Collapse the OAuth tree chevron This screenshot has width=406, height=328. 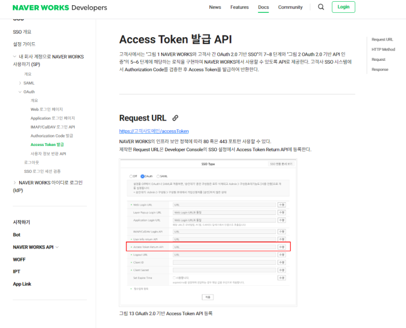tap(20, 92)
